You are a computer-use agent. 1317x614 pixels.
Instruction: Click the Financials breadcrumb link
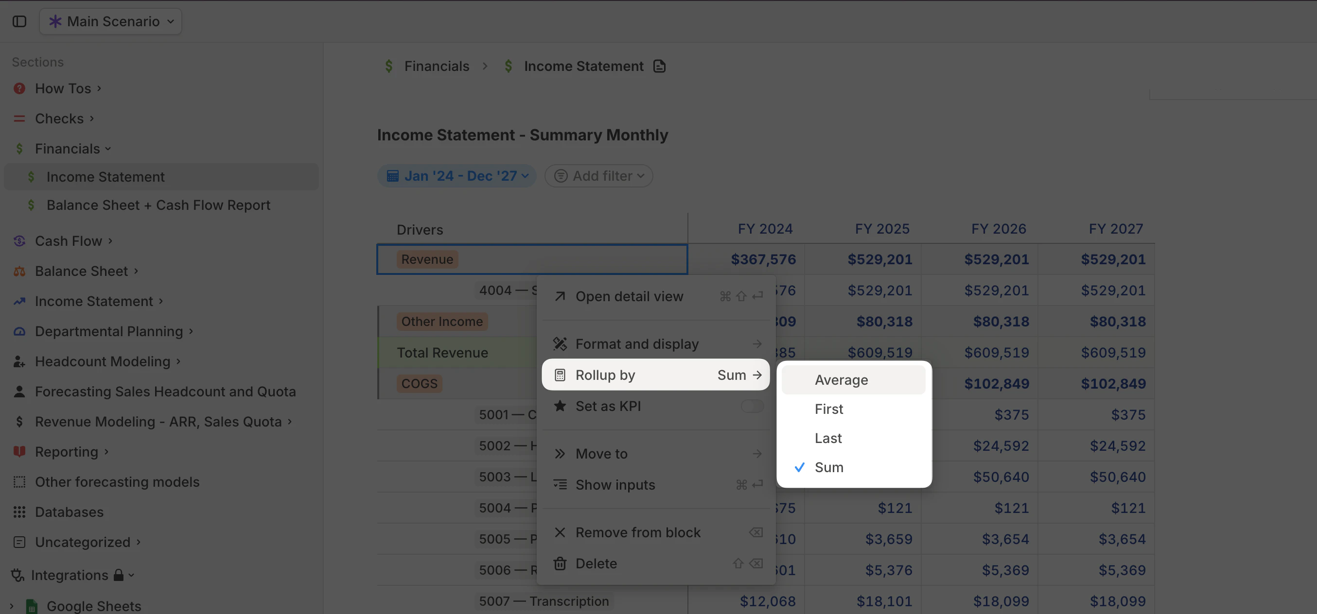pyautogui.click(x=436, y=66)
